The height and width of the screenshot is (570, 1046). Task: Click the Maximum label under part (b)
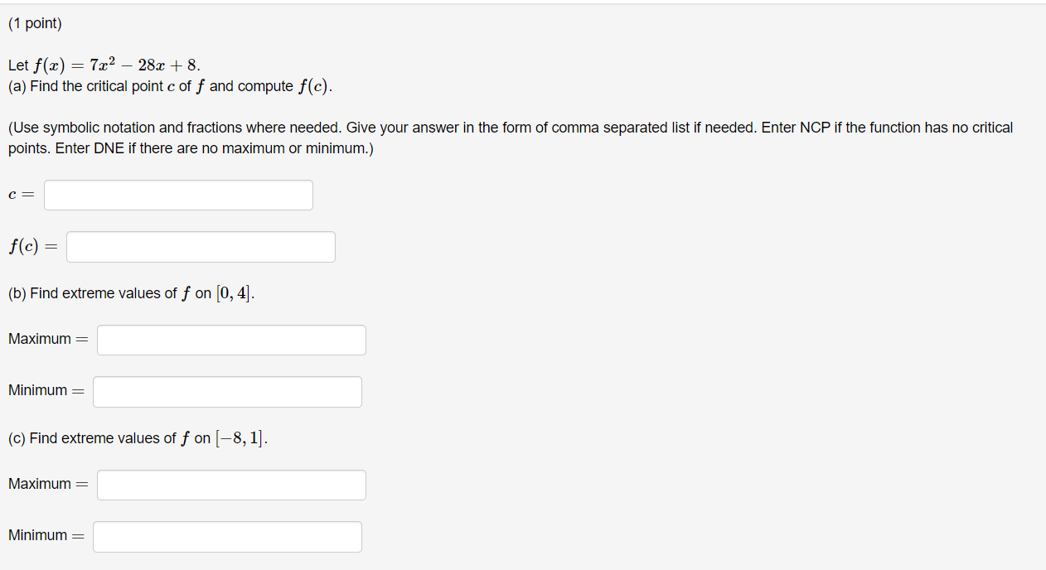(x=47, y=339)
